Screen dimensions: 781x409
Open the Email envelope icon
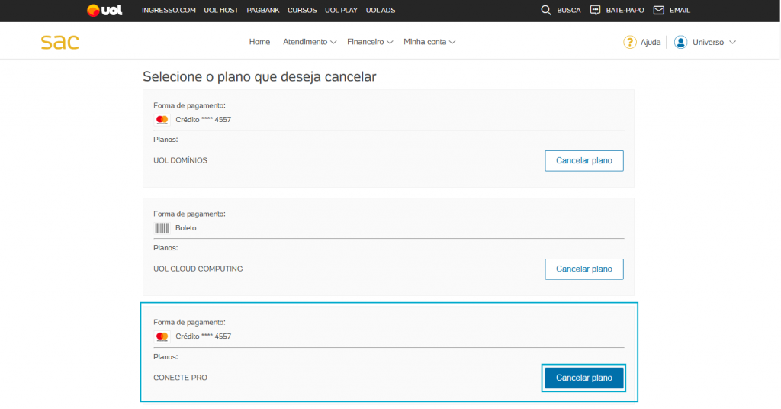coord(658,11)
